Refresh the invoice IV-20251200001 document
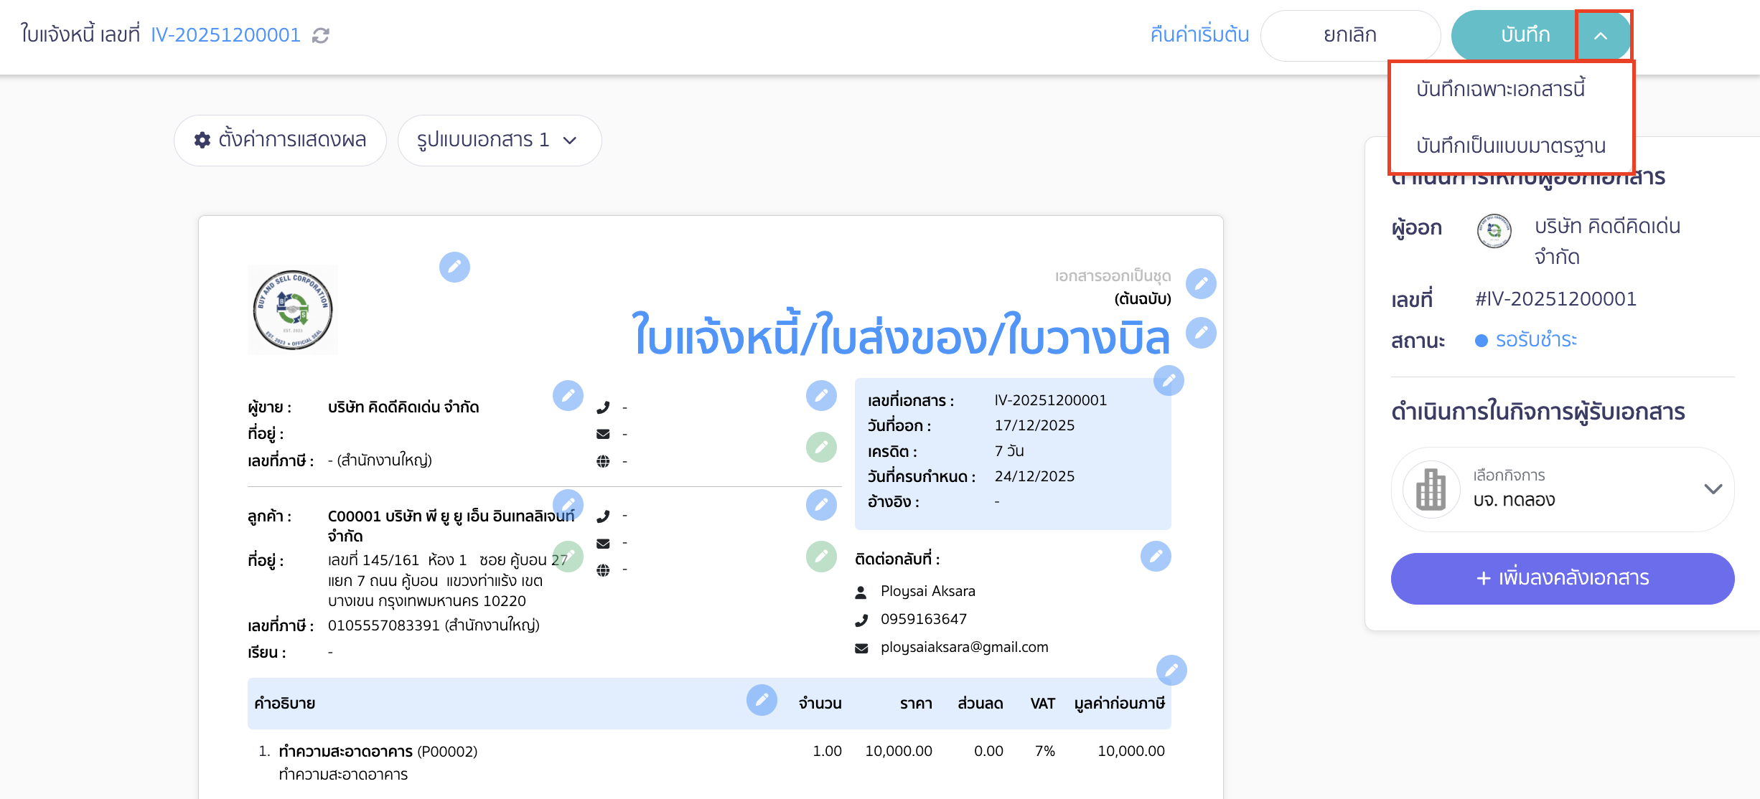 (x=321, y=34)
